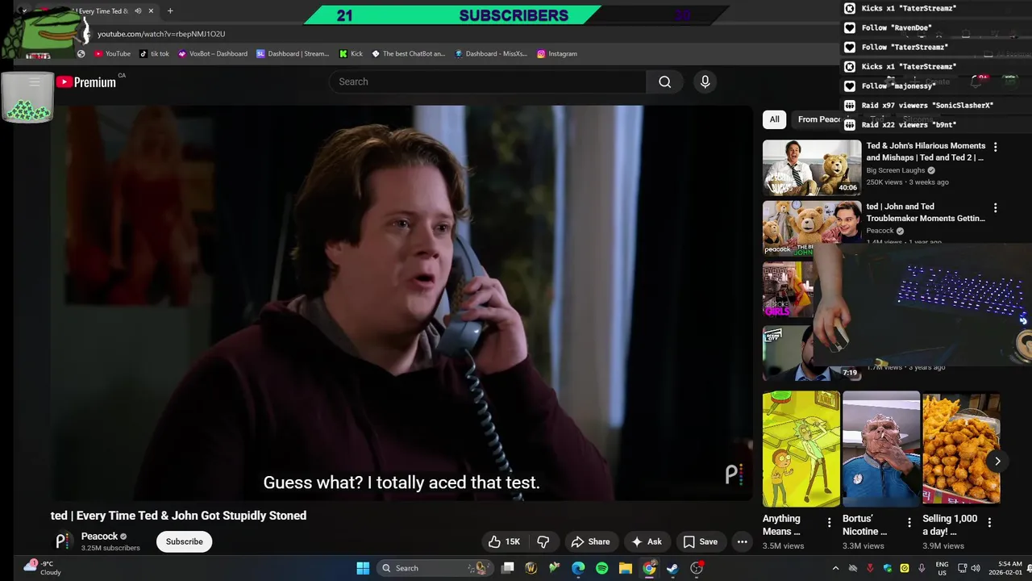Like the video with 15K likes
This screenshot has height=581, width=1032.
coord(504,541)
